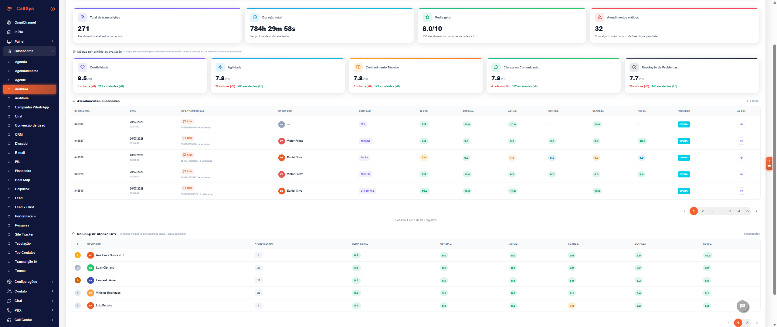
Task: Click blue 4.0 Resol. badge for #42930
Action: pyautogui.click(x=641, y=158)
